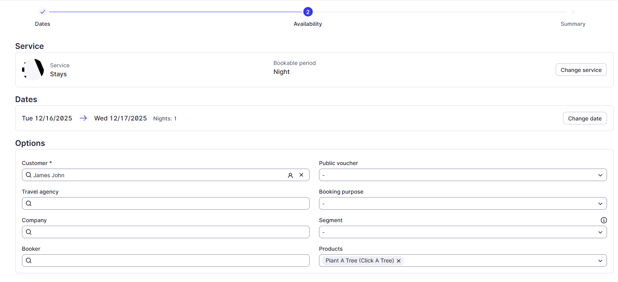Image resolution: width=618 pixels, height=282 pixels.
Task: Remove the Plant A Tree product tag
Action: click(399, 261)
